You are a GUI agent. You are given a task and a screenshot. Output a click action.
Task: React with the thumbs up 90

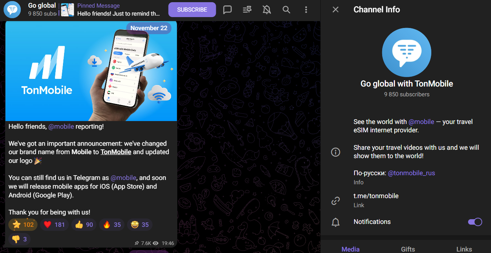pyautogui.click(x=84, y=225)
